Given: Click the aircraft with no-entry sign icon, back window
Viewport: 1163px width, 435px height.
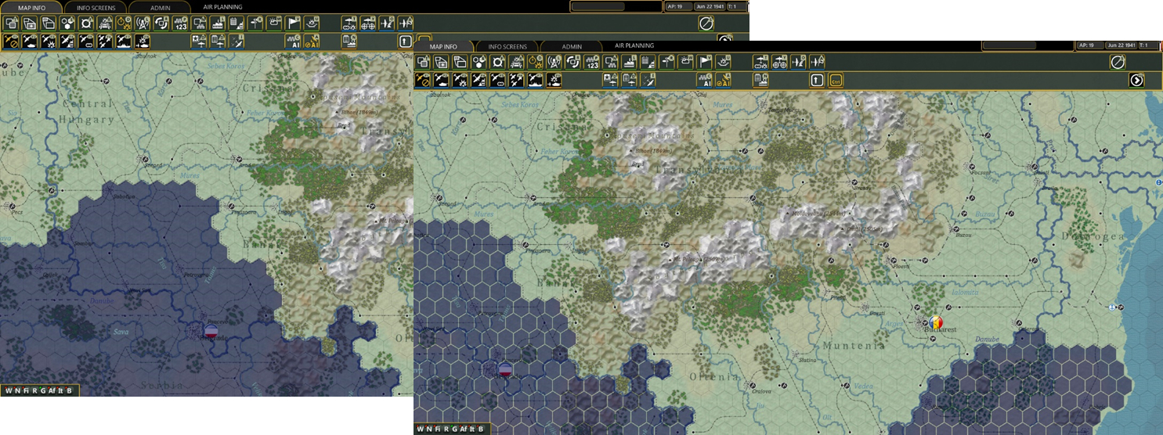Looking at the screenshot, I should pyautogui.click(x=10, y=41).
